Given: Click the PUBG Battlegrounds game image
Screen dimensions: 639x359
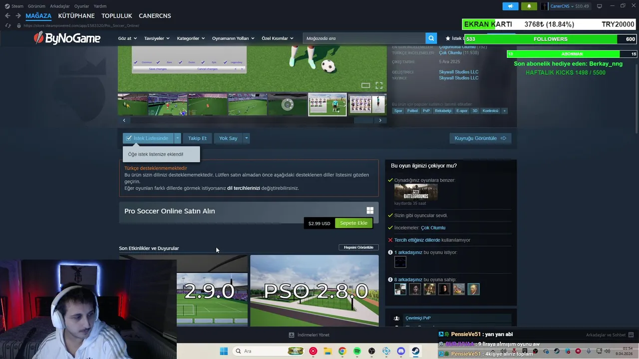Looking at the screenshot, I should click(x=416, y=192).
